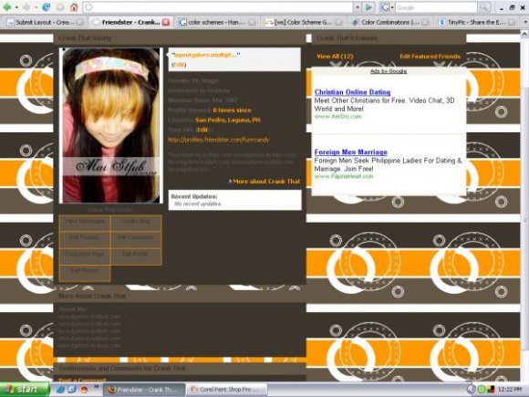Close the Color Combinations tab

click(x=425, y=23)
